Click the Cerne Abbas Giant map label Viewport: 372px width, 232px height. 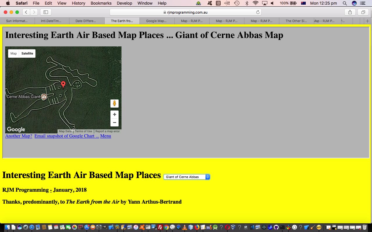point(23,97)
